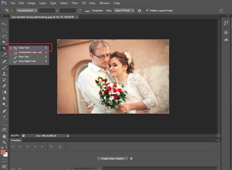The height and width of the screenshot is (170, 232).
Task: Select the Hand tool
Action: [4, 136]
